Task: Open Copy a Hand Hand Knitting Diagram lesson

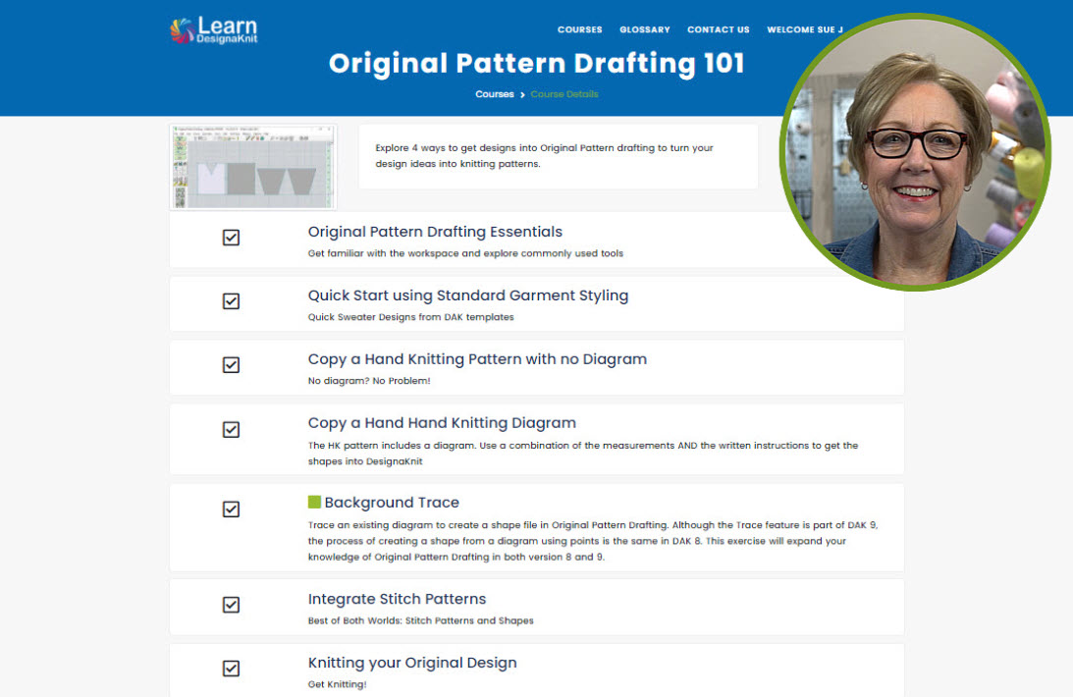Action: 442,423
